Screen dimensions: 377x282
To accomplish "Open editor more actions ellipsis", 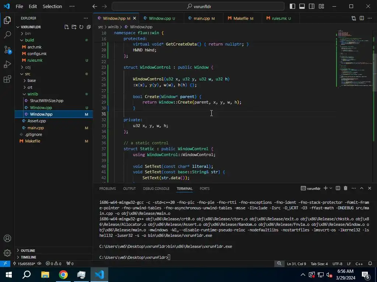I will click(x=370, y=18).
